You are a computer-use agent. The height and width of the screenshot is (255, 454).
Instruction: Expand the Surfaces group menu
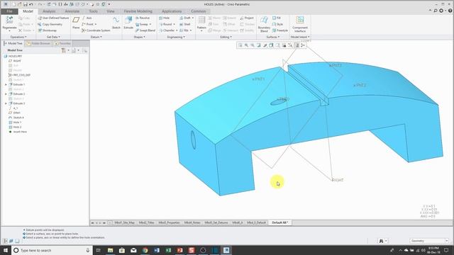272,37
